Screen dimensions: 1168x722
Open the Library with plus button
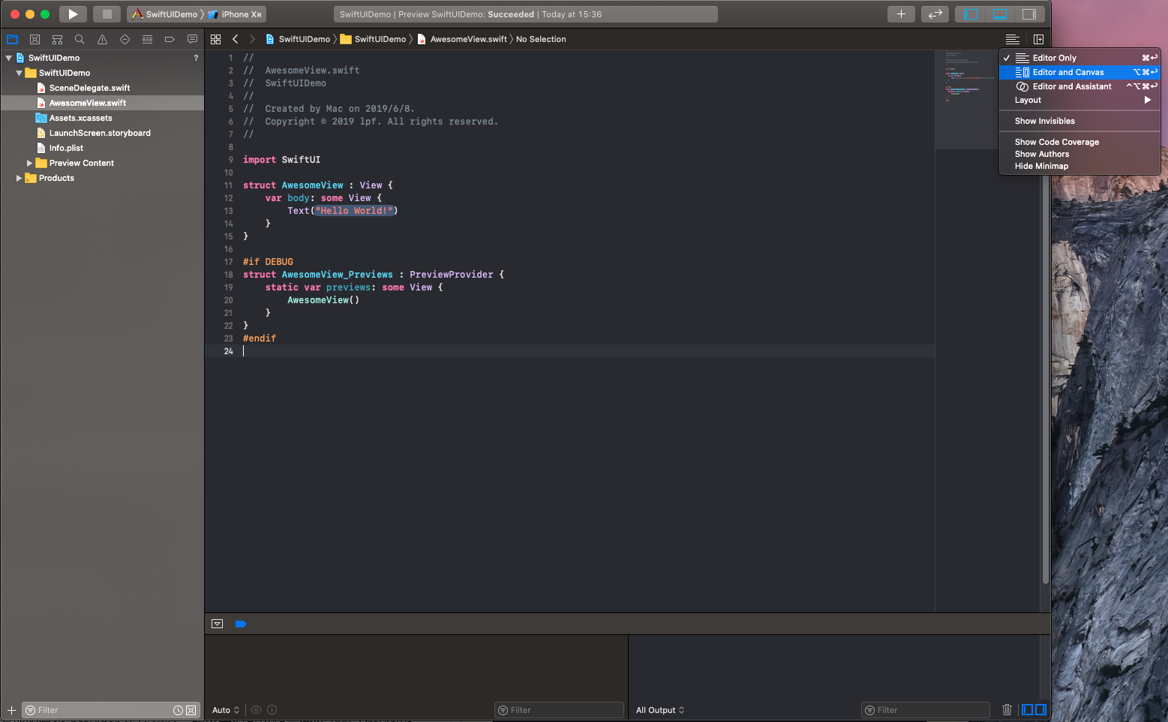(x=901, y=14)
